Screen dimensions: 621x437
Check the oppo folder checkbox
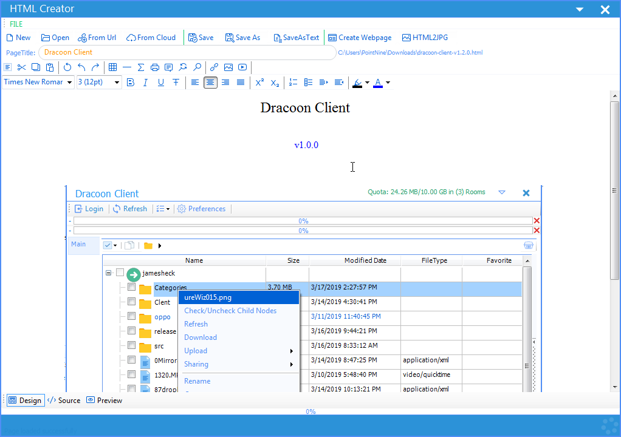point(131,316)
